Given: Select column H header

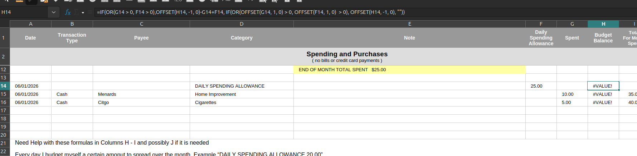Looking at the screenshot, I should pyautogui.click(x=603, y=24).
